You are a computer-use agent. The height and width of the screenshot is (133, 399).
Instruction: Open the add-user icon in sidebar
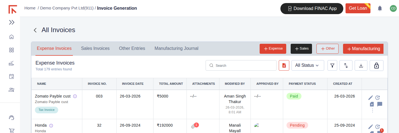pos(11,90)
